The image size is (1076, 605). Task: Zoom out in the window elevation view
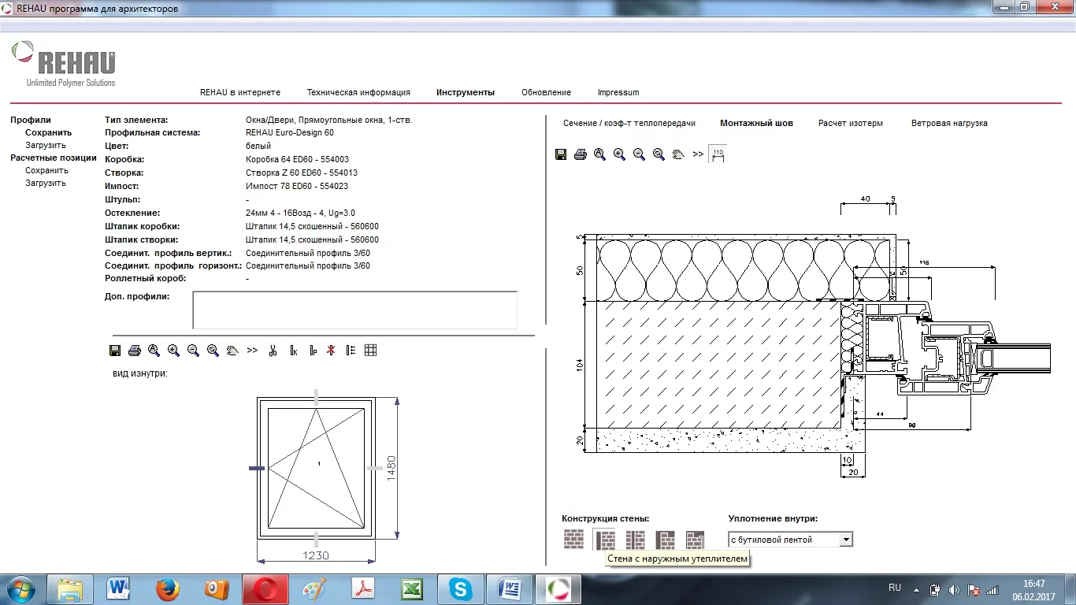coord(193,351)
